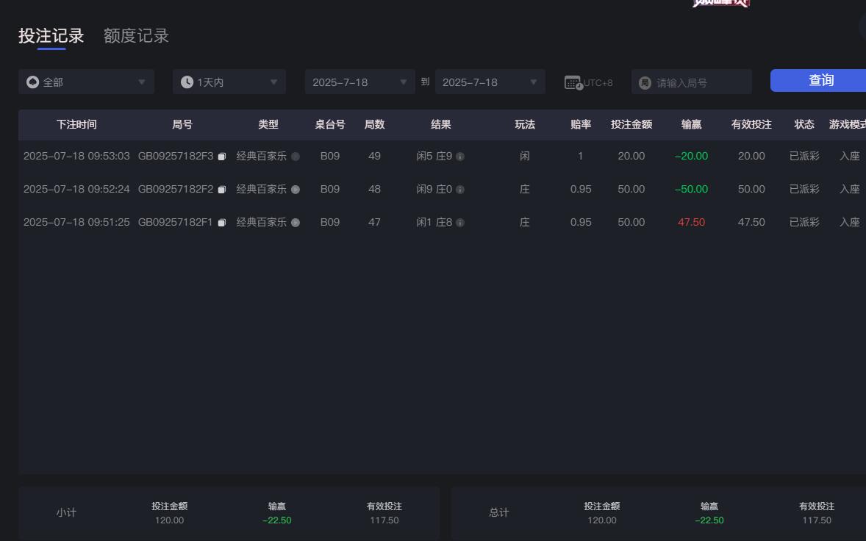Open the start date 2025-7-18 picker

(x=359, y=82)
